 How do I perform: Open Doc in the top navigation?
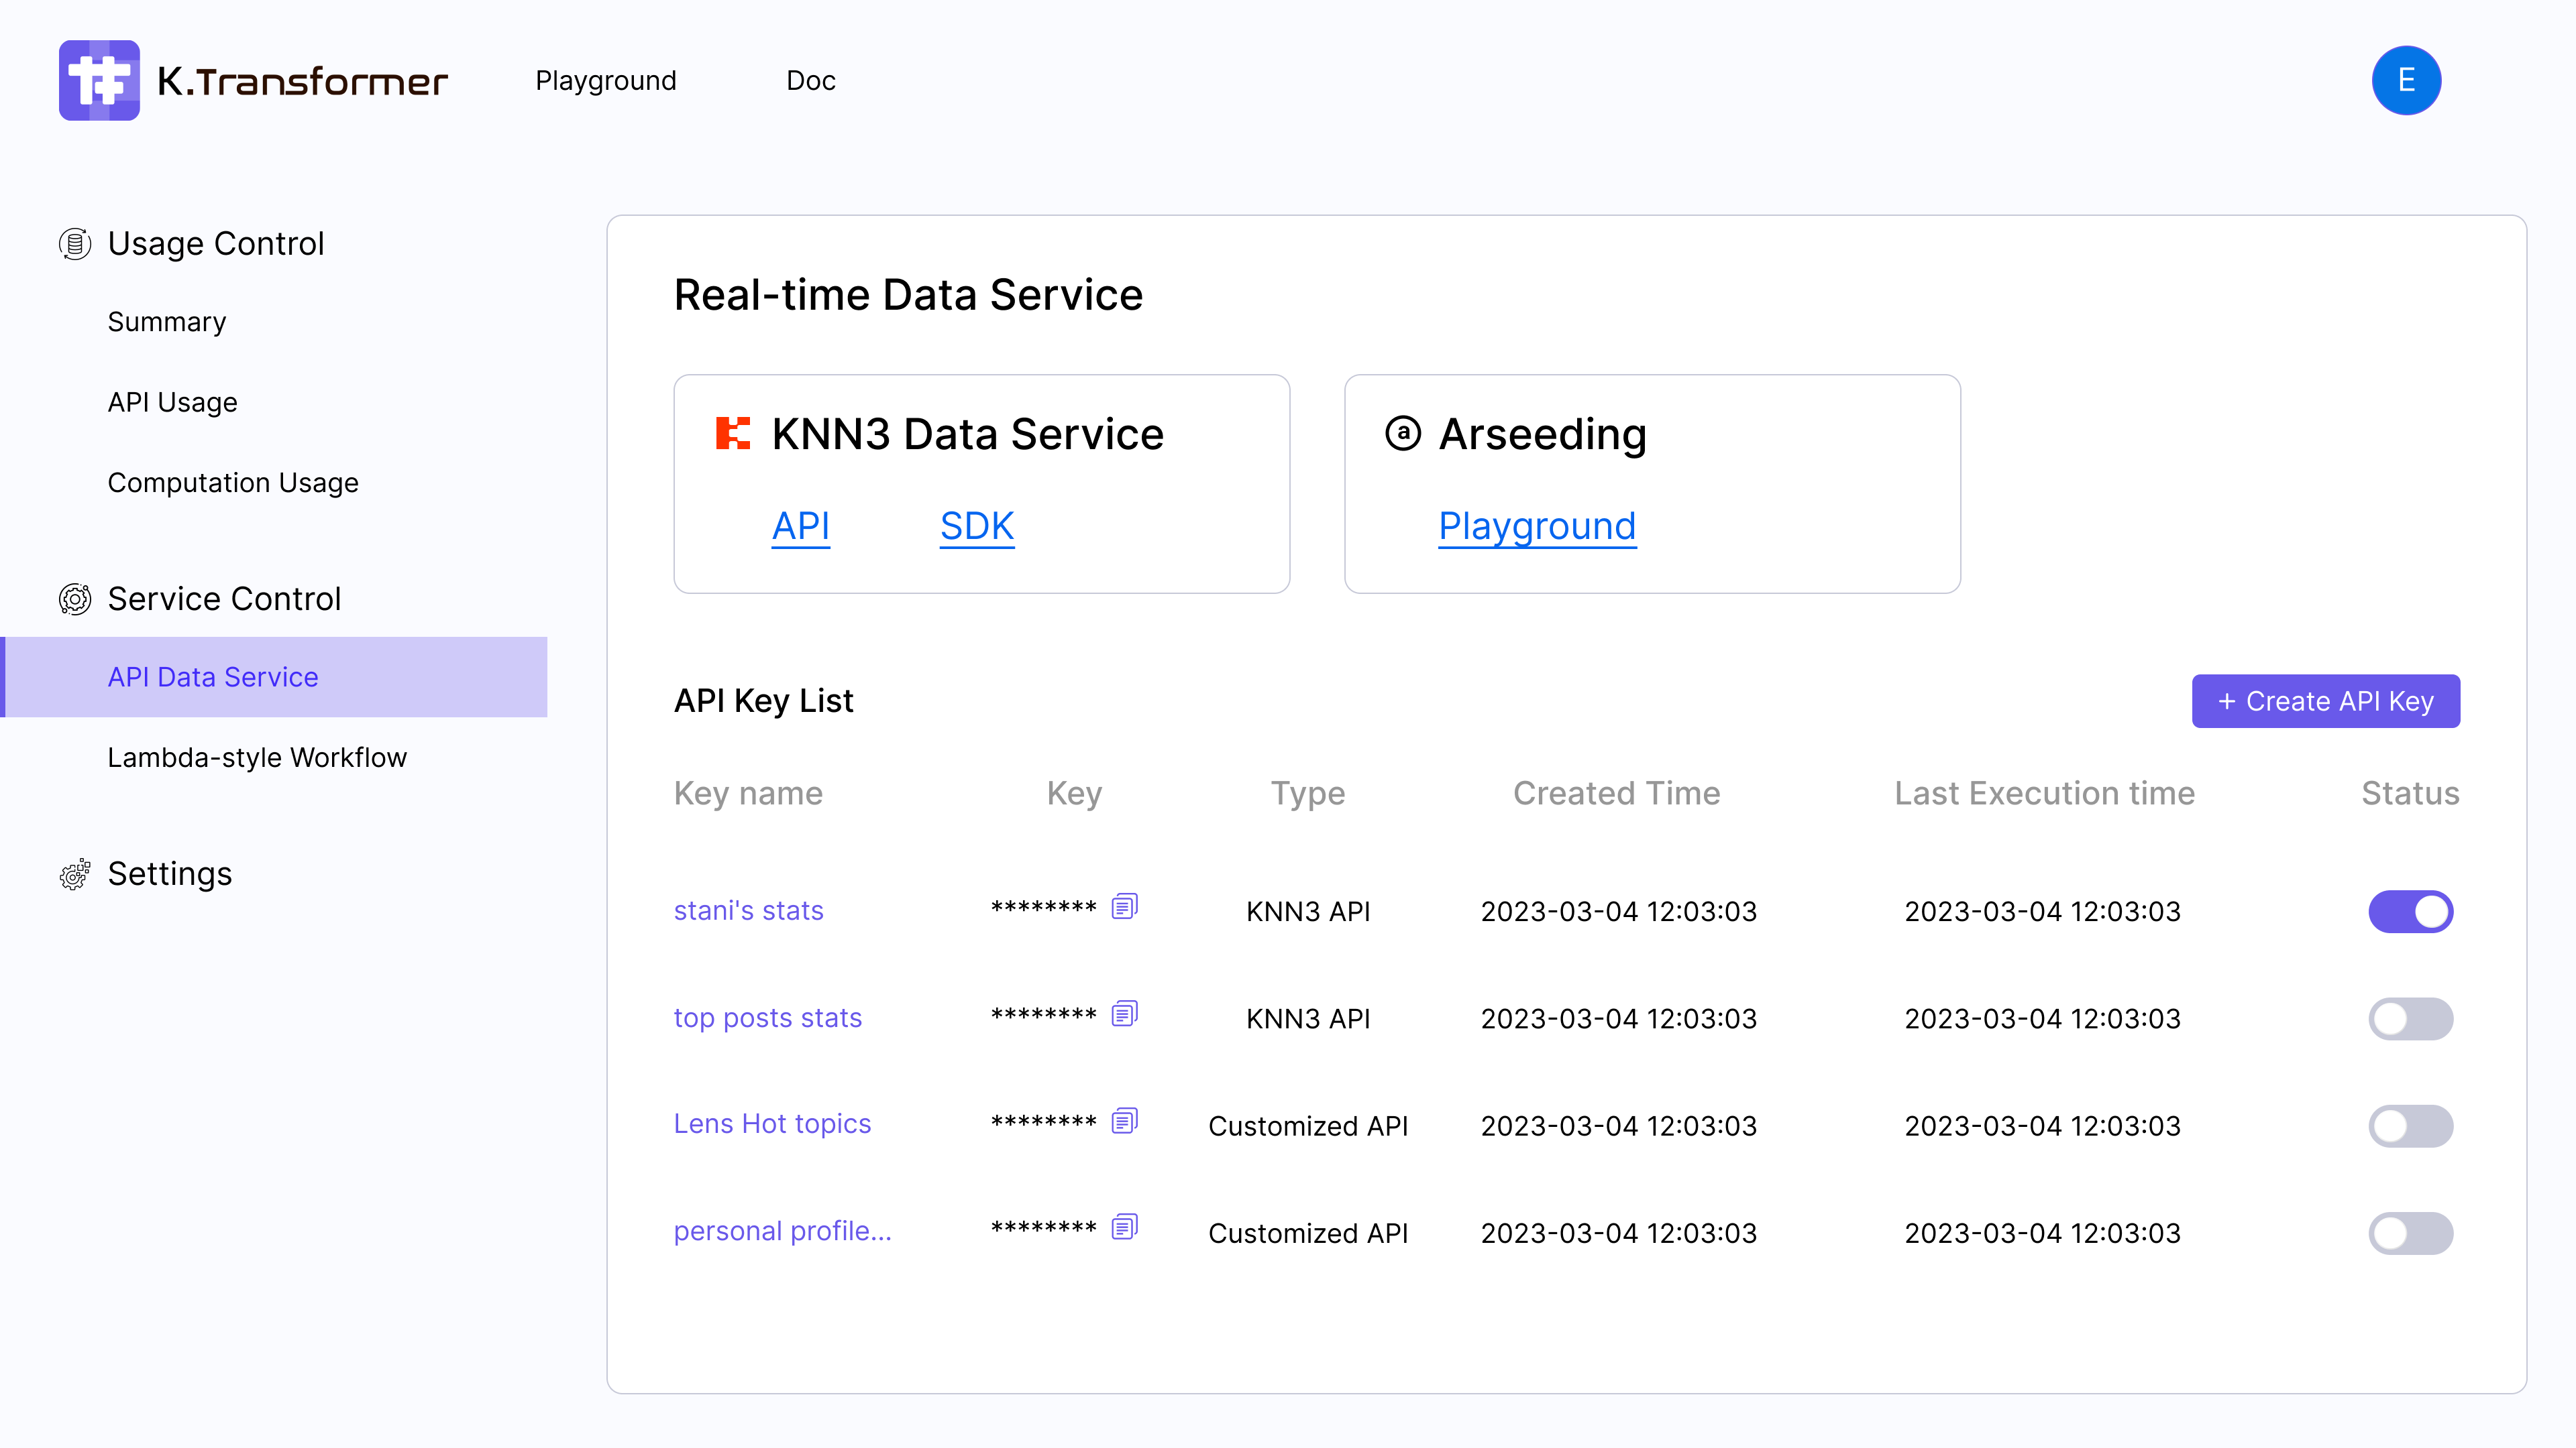(811, 81)
